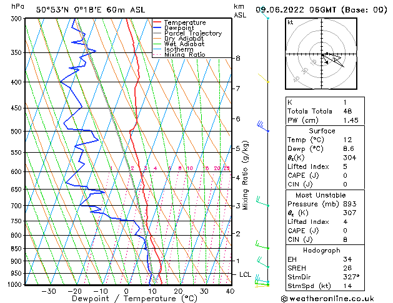The height and width of the screenshot is (303, 393).
Task: Click the 'Dewp (°C)' value 8.6
Action: coord(349,149)
